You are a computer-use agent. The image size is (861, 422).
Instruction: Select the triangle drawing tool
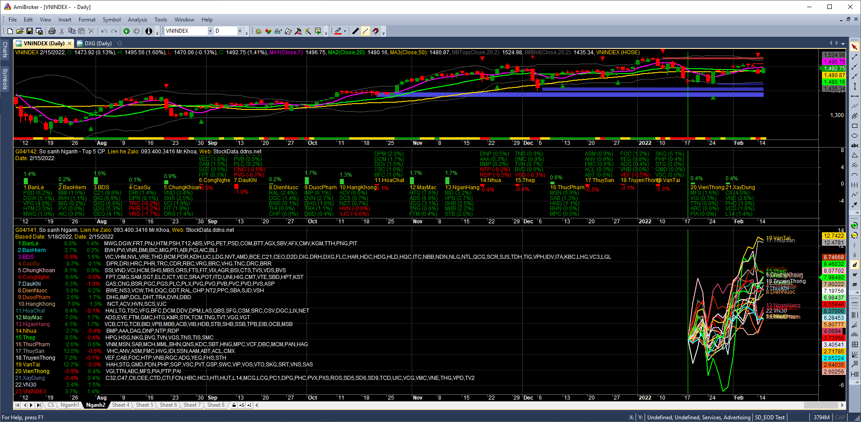point(854,155)
